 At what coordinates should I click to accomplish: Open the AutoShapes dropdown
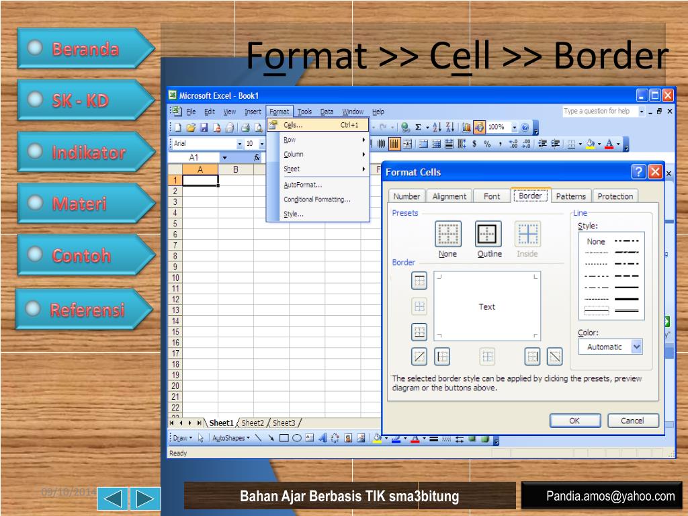(x=231, y=438)
